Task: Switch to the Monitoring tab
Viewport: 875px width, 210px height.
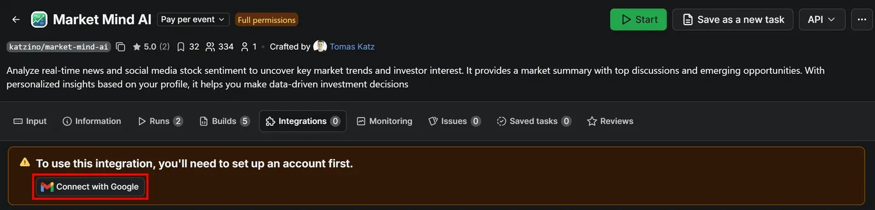Action: [384, 121]
